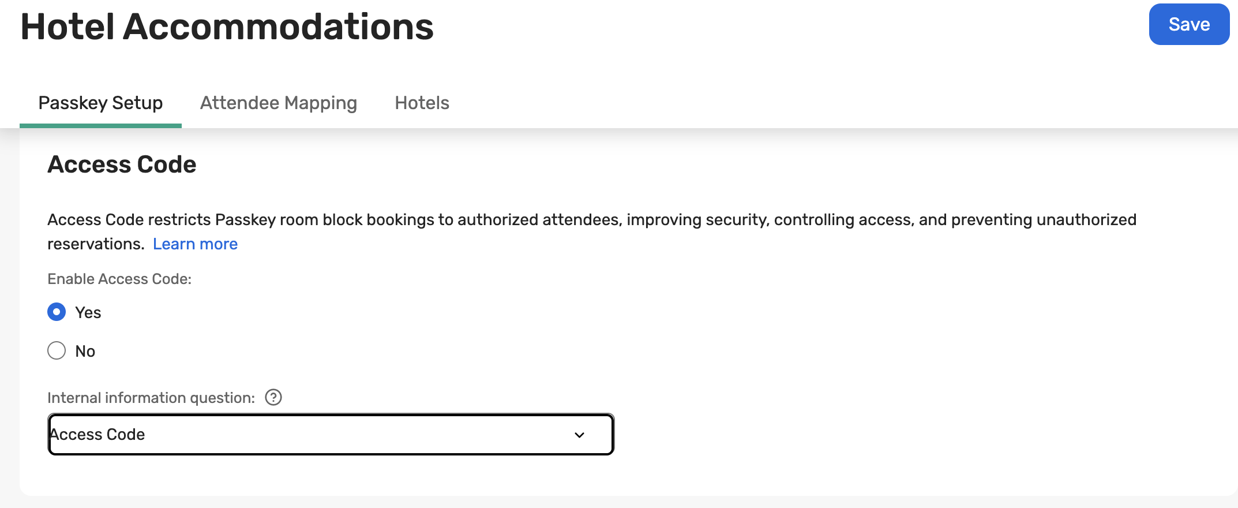Select the No radio button
1238x508 pixels.
[x=57, y=350]
